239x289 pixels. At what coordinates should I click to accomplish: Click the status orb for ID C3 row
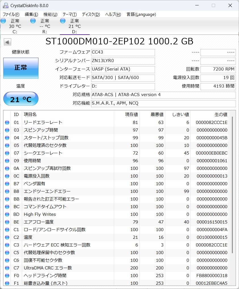pos(7,245)
